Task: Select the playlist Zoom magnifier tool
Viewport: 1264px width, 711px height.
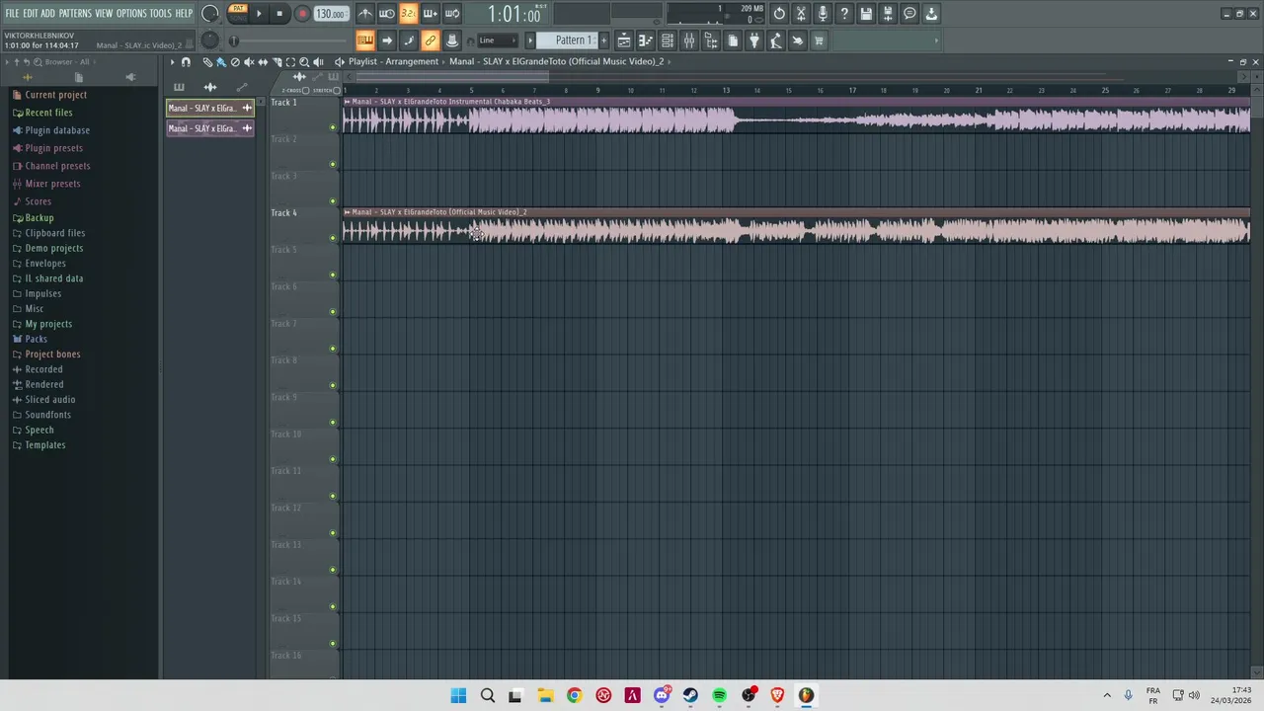Action: pos(304,61)
